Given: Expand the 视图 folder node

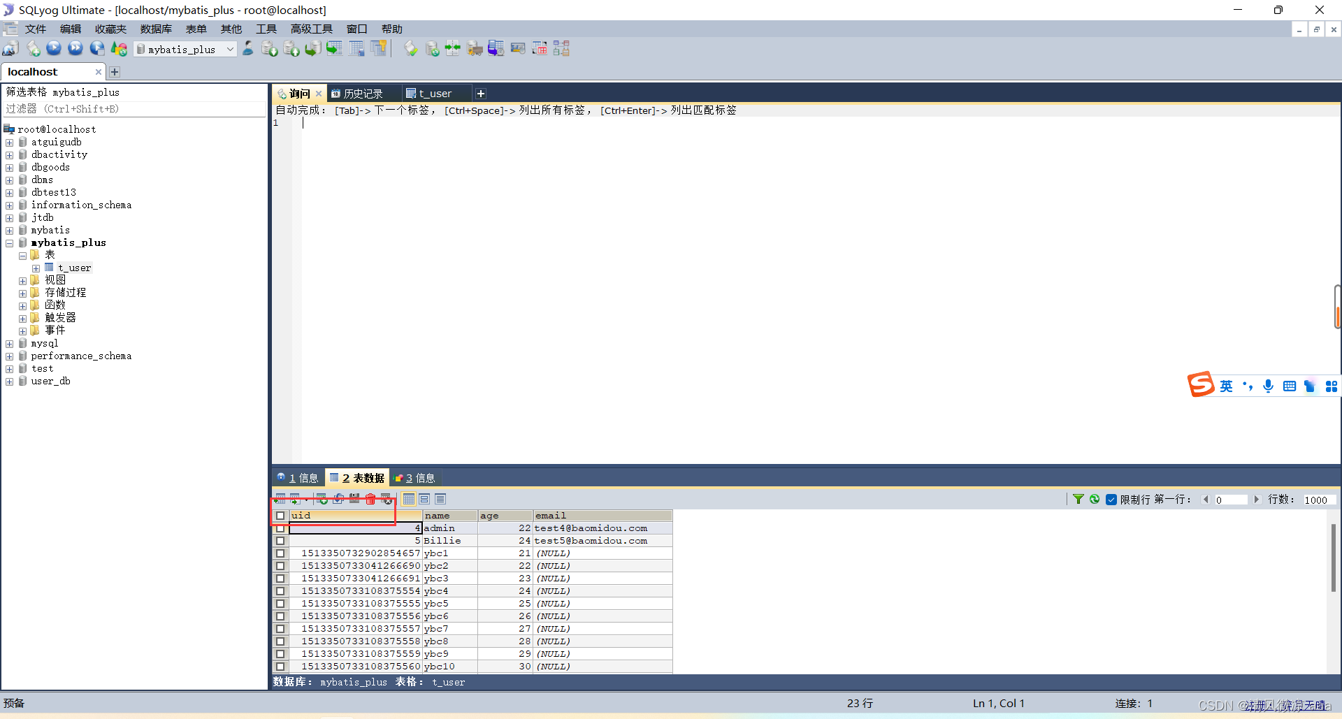Looking at the screenshot, I should (x=22, y=281).
